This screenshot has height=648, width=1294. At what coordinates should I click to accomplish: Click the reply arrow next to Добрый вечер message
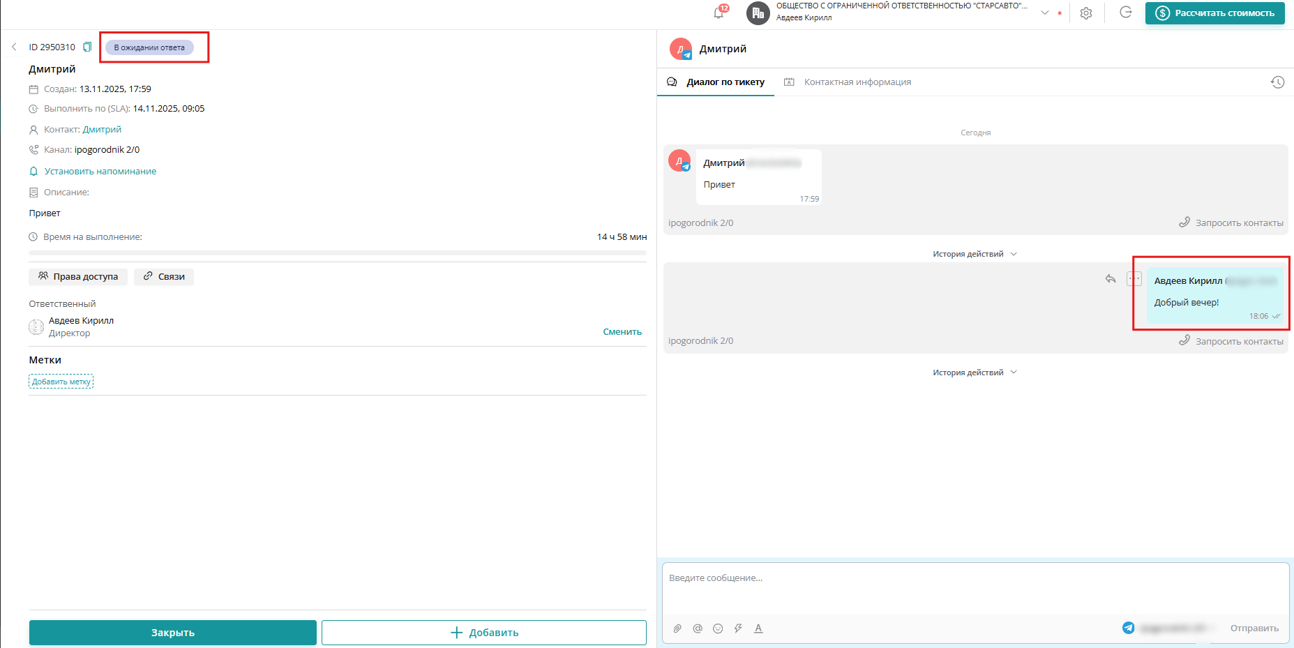click(x=1111, y=278)
